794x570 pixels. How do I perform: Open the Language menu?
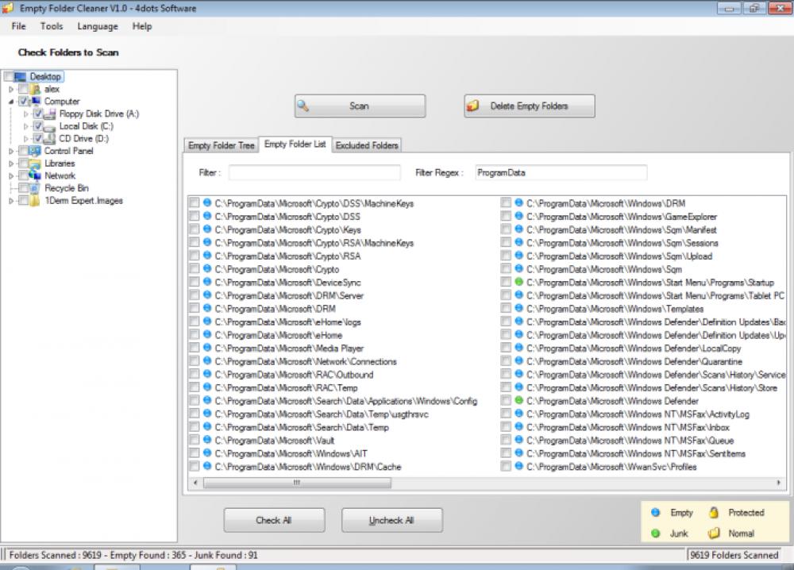click(97, 26)
